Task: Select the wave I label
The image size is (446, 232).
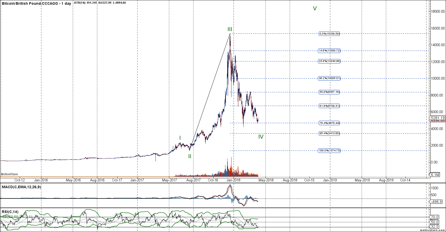Action: point(180,138)
